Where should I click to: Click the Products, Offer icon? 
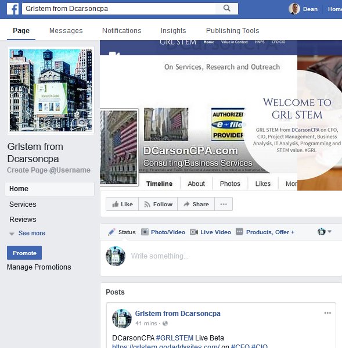pyautogui.click(x=239, y=231)
